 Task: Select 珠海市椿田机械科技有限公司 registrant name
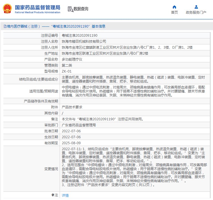tap(84, 42)
